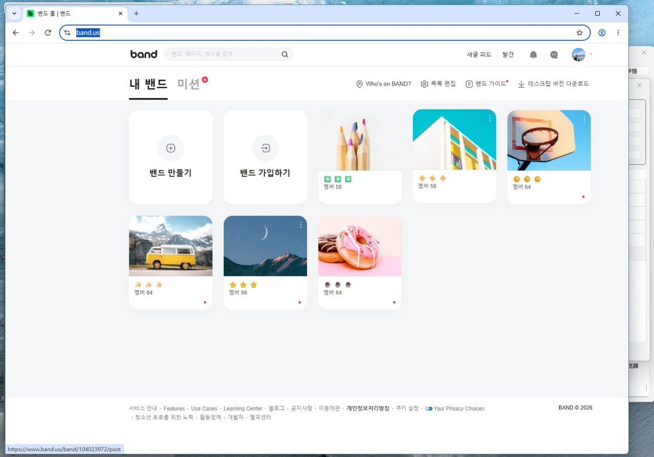This screenshot has height=457, width=654.
Task: Open the Features footer link
Action: pyautogui.click(x=174, y=408)
